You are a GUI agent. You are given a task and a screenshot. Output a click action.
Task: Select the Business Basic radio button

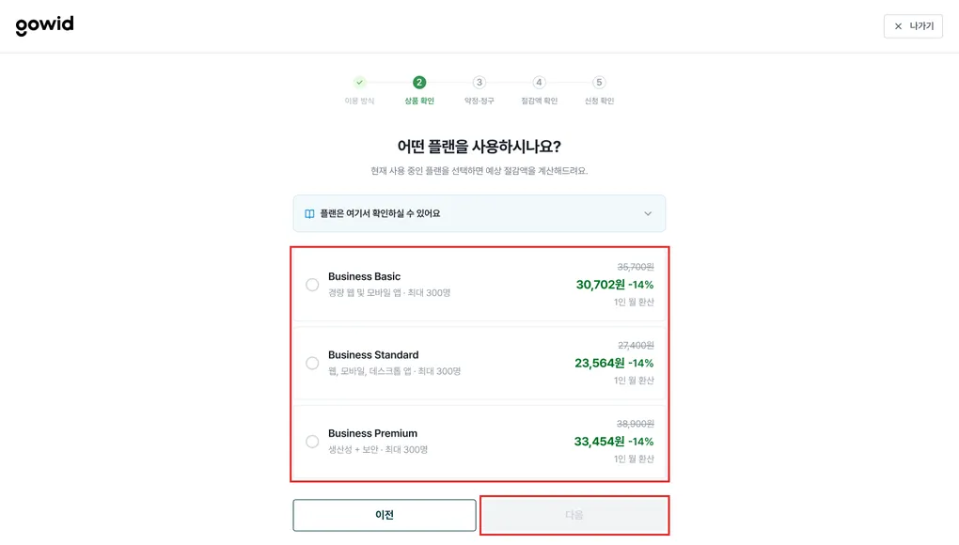pos(312,285)
